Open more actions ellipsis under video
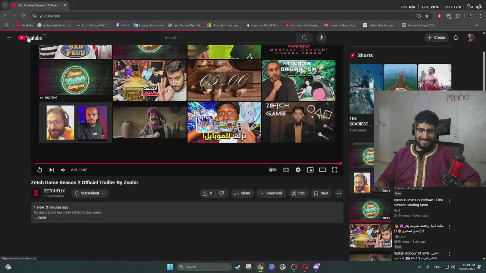486x273 pixels. 339,193
